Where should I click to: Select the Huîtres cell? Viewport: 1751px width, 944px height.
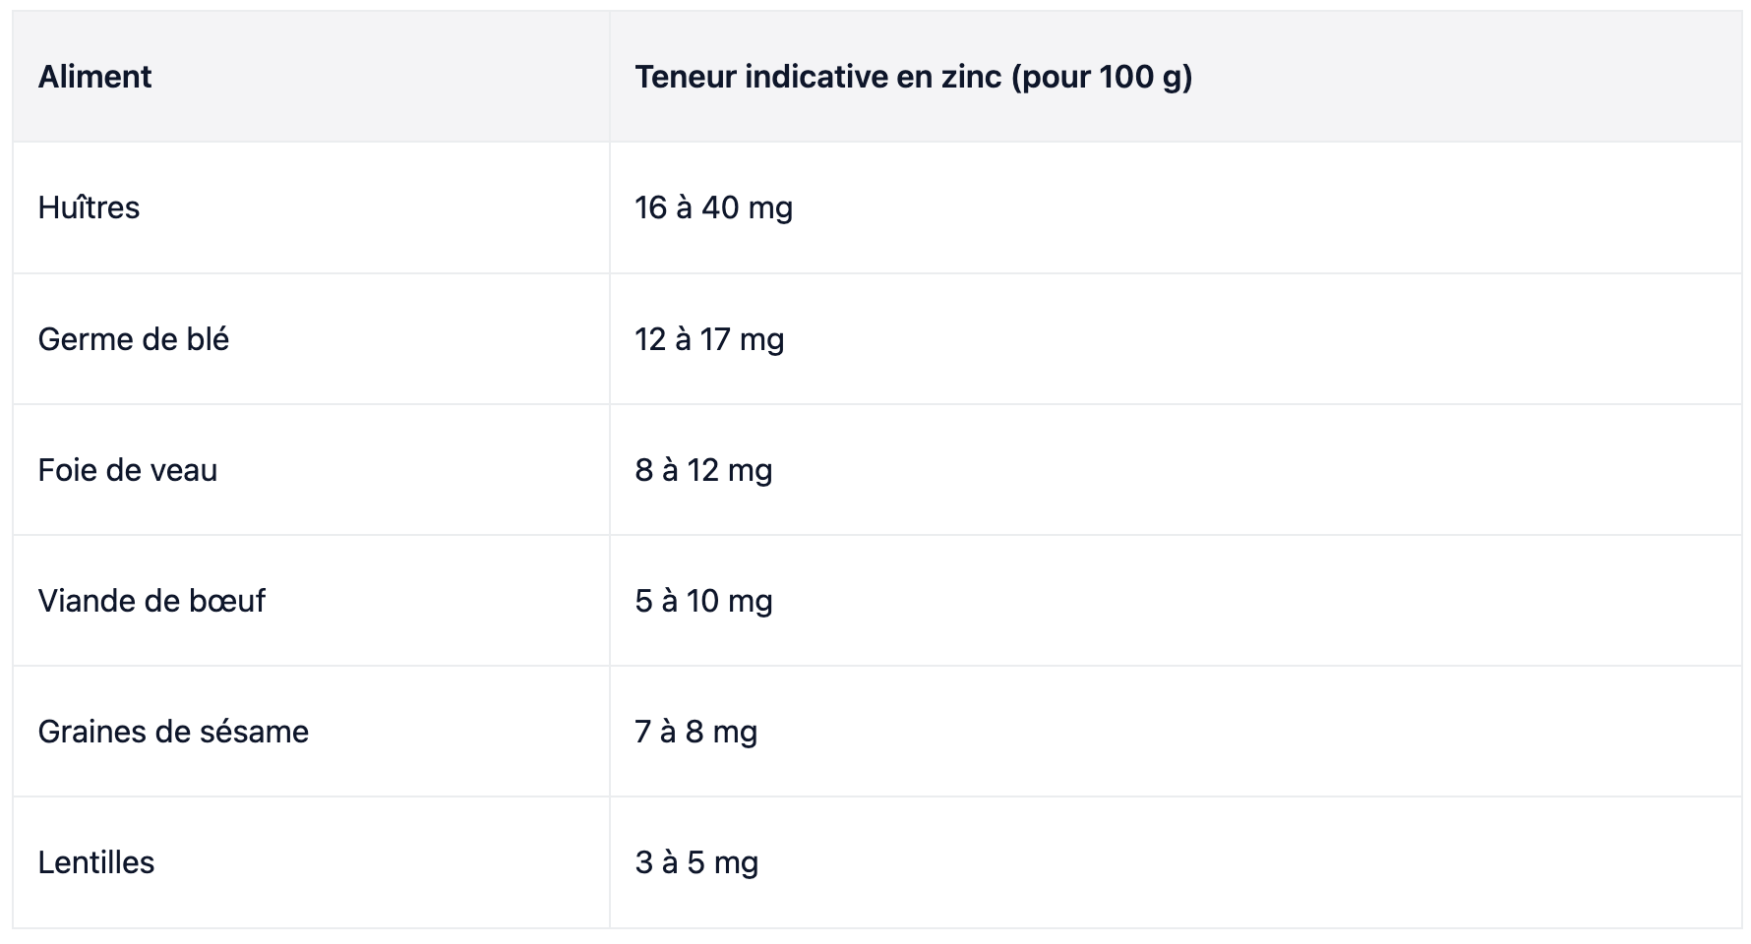pos(311,207)
